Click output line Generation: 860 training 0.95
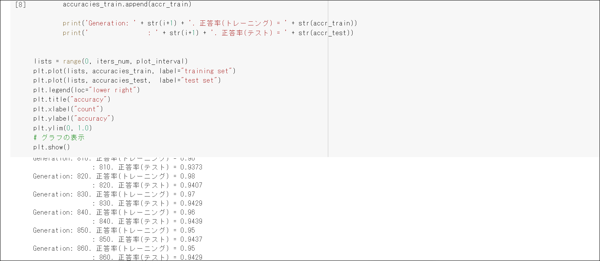The width and height of the screenshot is (600, 261). pos(114,248)
